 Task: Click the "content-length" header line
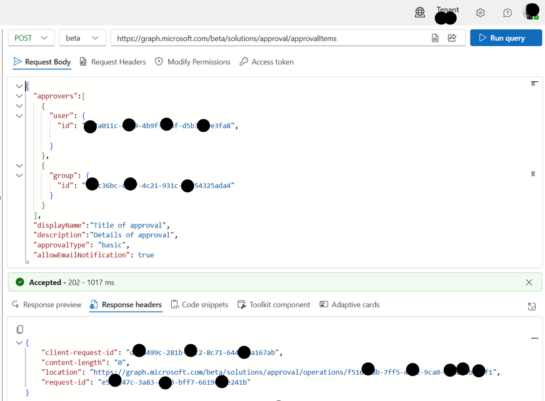(x=86, y=362)
